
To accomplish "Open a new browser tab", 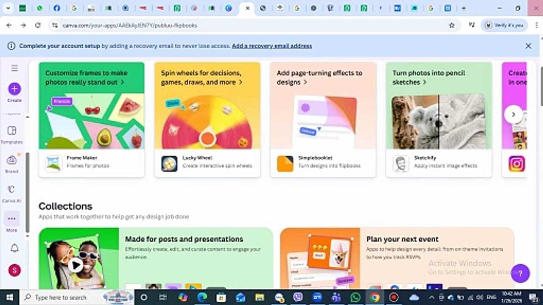I will tap(464, 8).
